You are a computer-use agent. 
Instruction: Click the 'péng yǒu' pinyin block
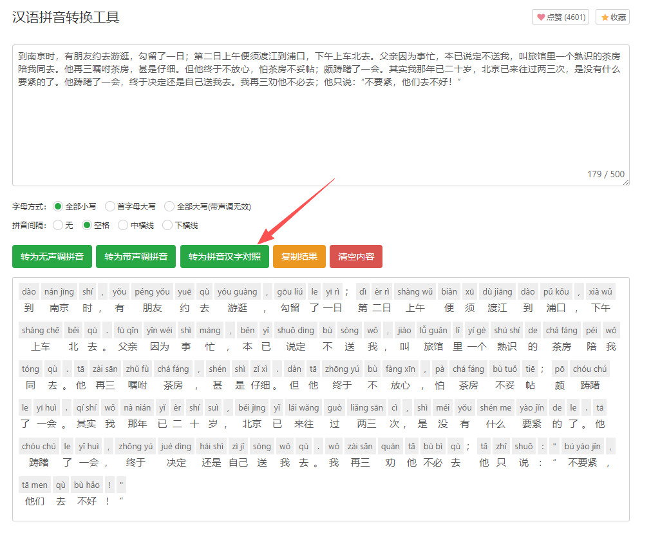pyautogui.click(x=152, y=292)
